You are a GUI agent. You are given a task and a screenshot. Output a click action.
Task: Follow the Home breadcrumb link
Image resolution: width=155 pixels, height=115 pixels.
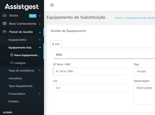pos(119,18)
